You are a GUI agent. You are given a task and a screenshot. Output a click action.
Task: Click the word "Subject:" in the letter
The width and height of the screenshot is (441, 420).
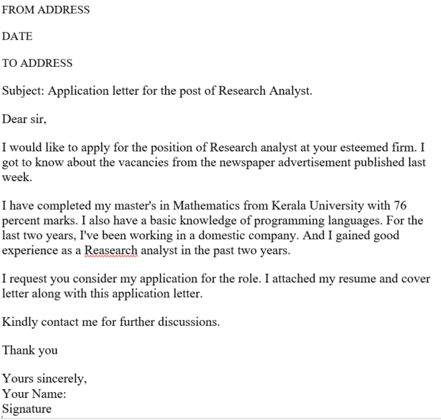click(23, 90)
